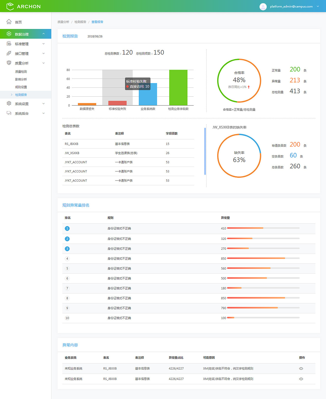Expand the 系统设置 chevron

(44, 104)
